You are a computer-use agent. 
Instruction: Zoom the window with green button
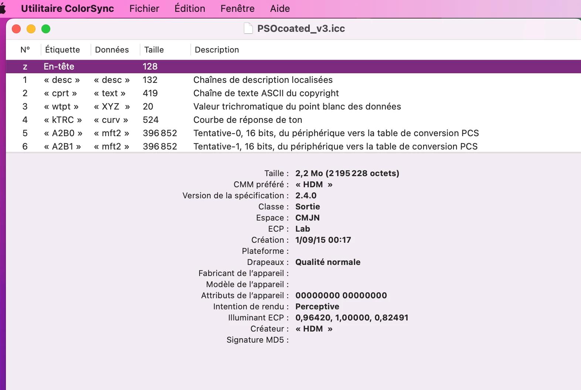click(x=46, y=29)
